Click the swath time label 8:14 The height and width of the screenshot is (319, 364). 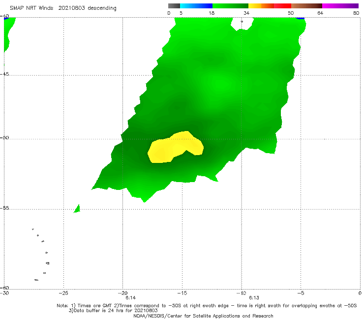[x=131, y=298]
